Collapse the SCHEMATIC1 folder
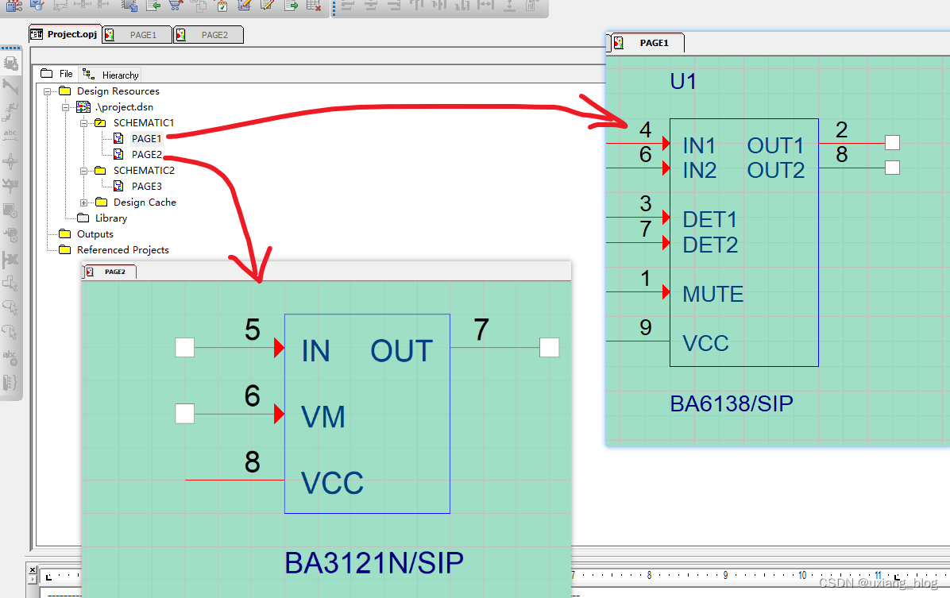 click(x=83, y=123)
